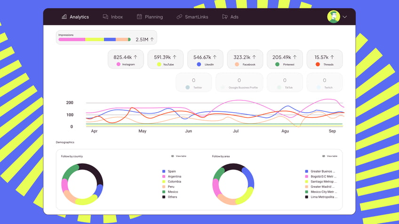Screen dimensions: 399x224
Task: Click the TikTok zero-count card
Action: (x=285, y=83)
